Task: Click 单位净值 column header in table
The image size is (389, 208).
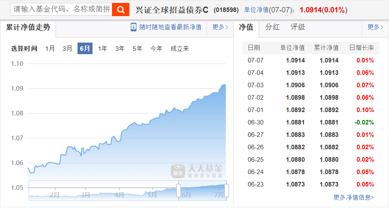Action: tap(292, 48)
